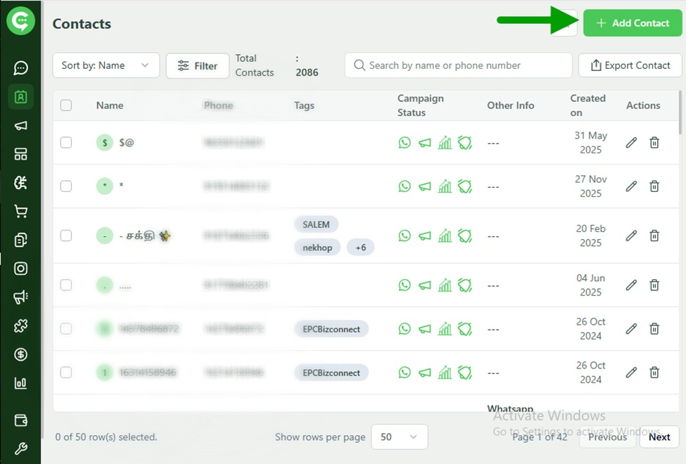Screen dimensions: 686x464
Task: Select the header checkbox to choose all contacts
Action: (65, 104)
